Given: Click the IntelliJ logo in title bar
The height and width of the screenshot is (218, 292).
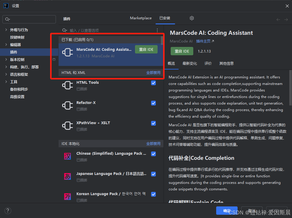Looking at the screenshot, I should pyautogui.click(x=6, y=6).
